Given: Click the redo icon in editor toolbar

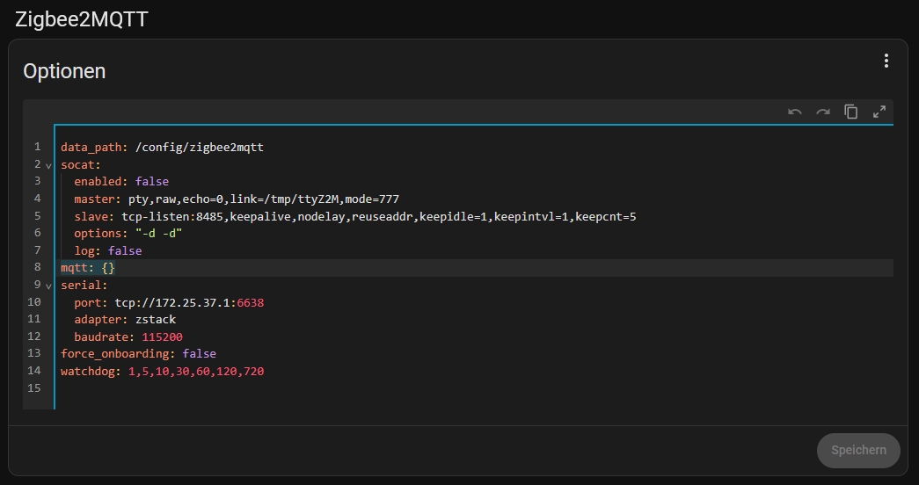Looking at the screenshot, I should [x=823, y=112].
